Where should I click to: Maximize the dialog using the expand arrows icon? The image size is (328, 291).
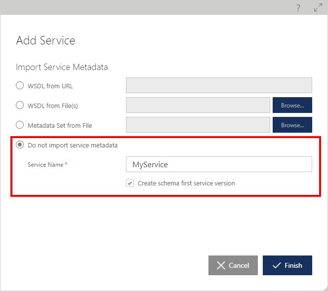[x=318, y=7]
